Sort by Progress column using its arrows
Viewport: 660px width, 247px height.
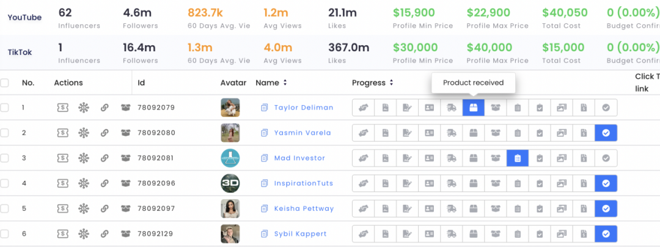click(x=392, y=83)
